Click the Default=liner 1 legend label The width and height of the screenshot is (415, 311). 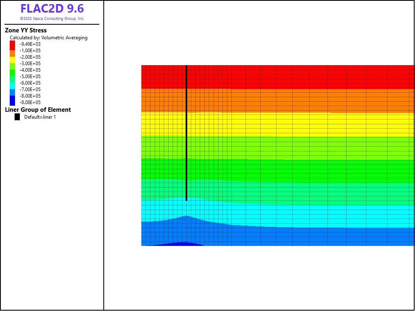[40, 117]
